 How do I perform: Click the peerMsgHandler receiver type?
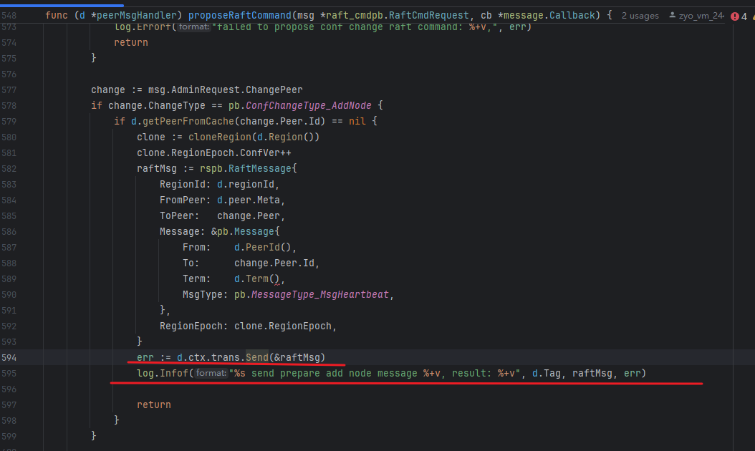pos(137,16)
